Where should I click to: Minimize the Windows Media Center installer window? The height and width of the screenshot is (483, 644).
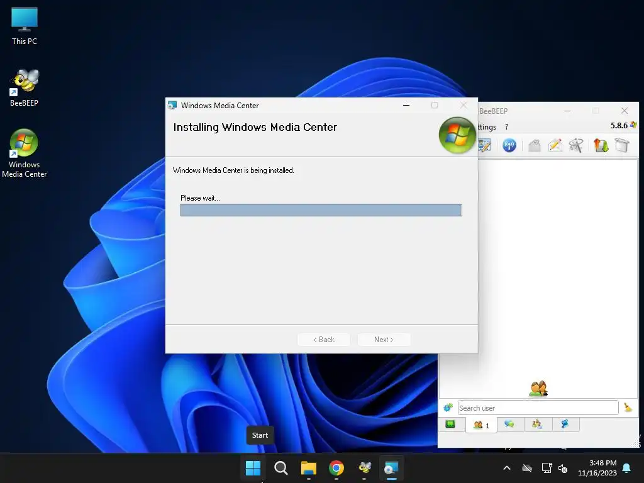click(406, 105)
